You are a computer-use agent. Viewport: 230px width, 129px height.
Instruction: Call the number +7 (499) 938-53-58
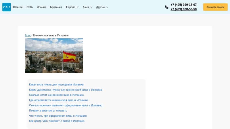click(183, 9)
